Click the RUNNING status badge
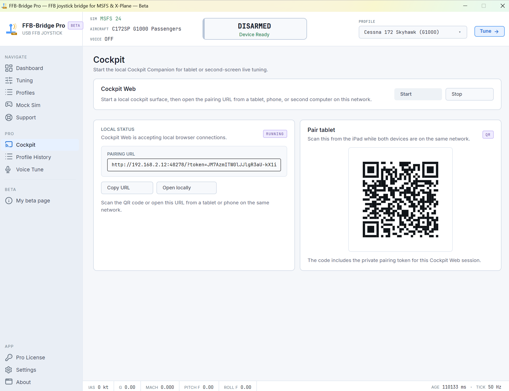 coord(275,134)
